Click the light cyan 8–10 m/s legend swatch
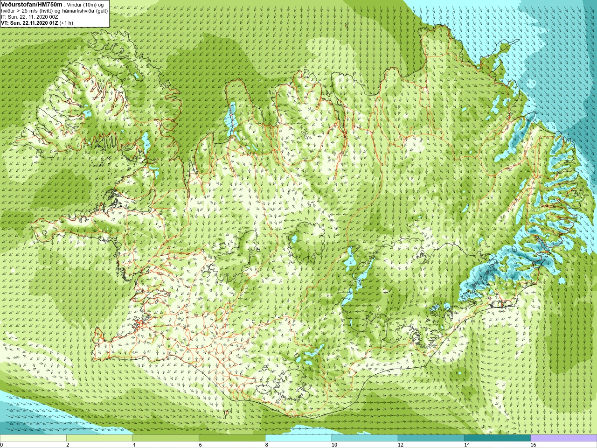Image resolution: width=597 pixels, height=448 pixels. pyautogui.click(x=298, y=438)
